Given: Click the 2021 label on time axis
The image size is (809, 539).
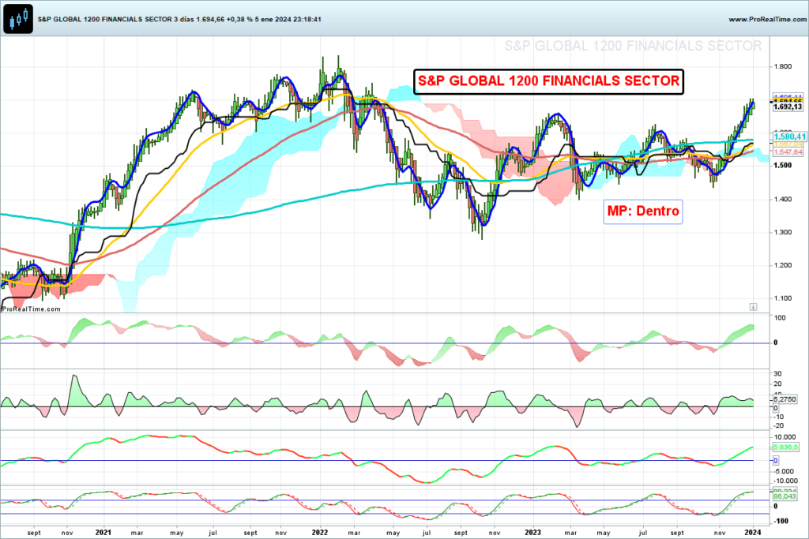Looking at the screenshot, I should [x=103, y=533].
